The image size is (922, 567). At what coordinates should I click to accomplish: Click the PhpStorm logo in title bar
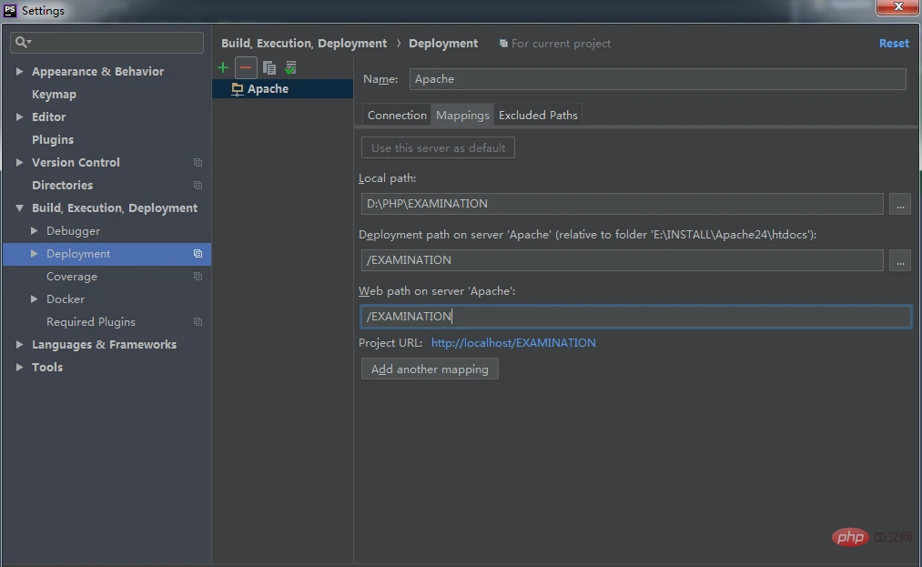point(10,10)
